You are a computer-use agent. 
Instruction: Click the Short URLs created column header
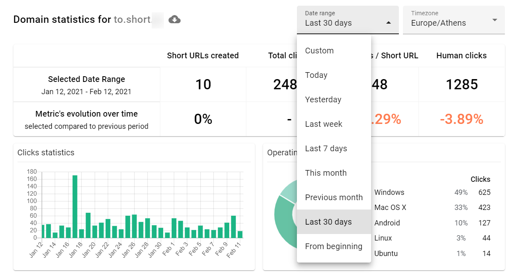203,55
